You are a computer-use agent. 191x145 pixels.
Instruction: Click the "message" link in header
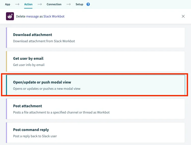(x=32, y=16)
